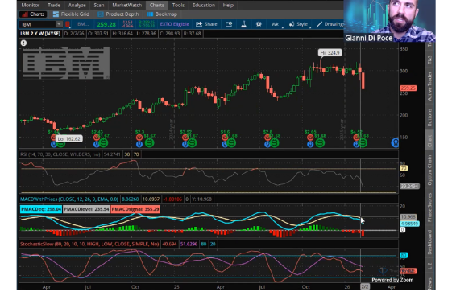
Task: Click the chart snapshot icon next to Share
Action: [x=229, y=24]
